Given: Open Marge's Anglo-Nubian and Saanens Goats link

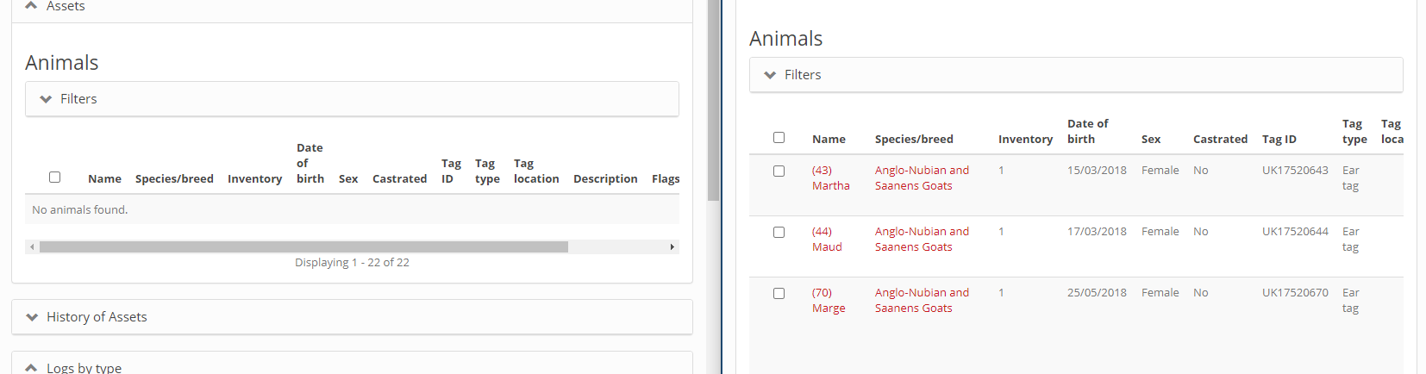Looking at the screenshot, I should pyautogui.click(x=922, y=300).
